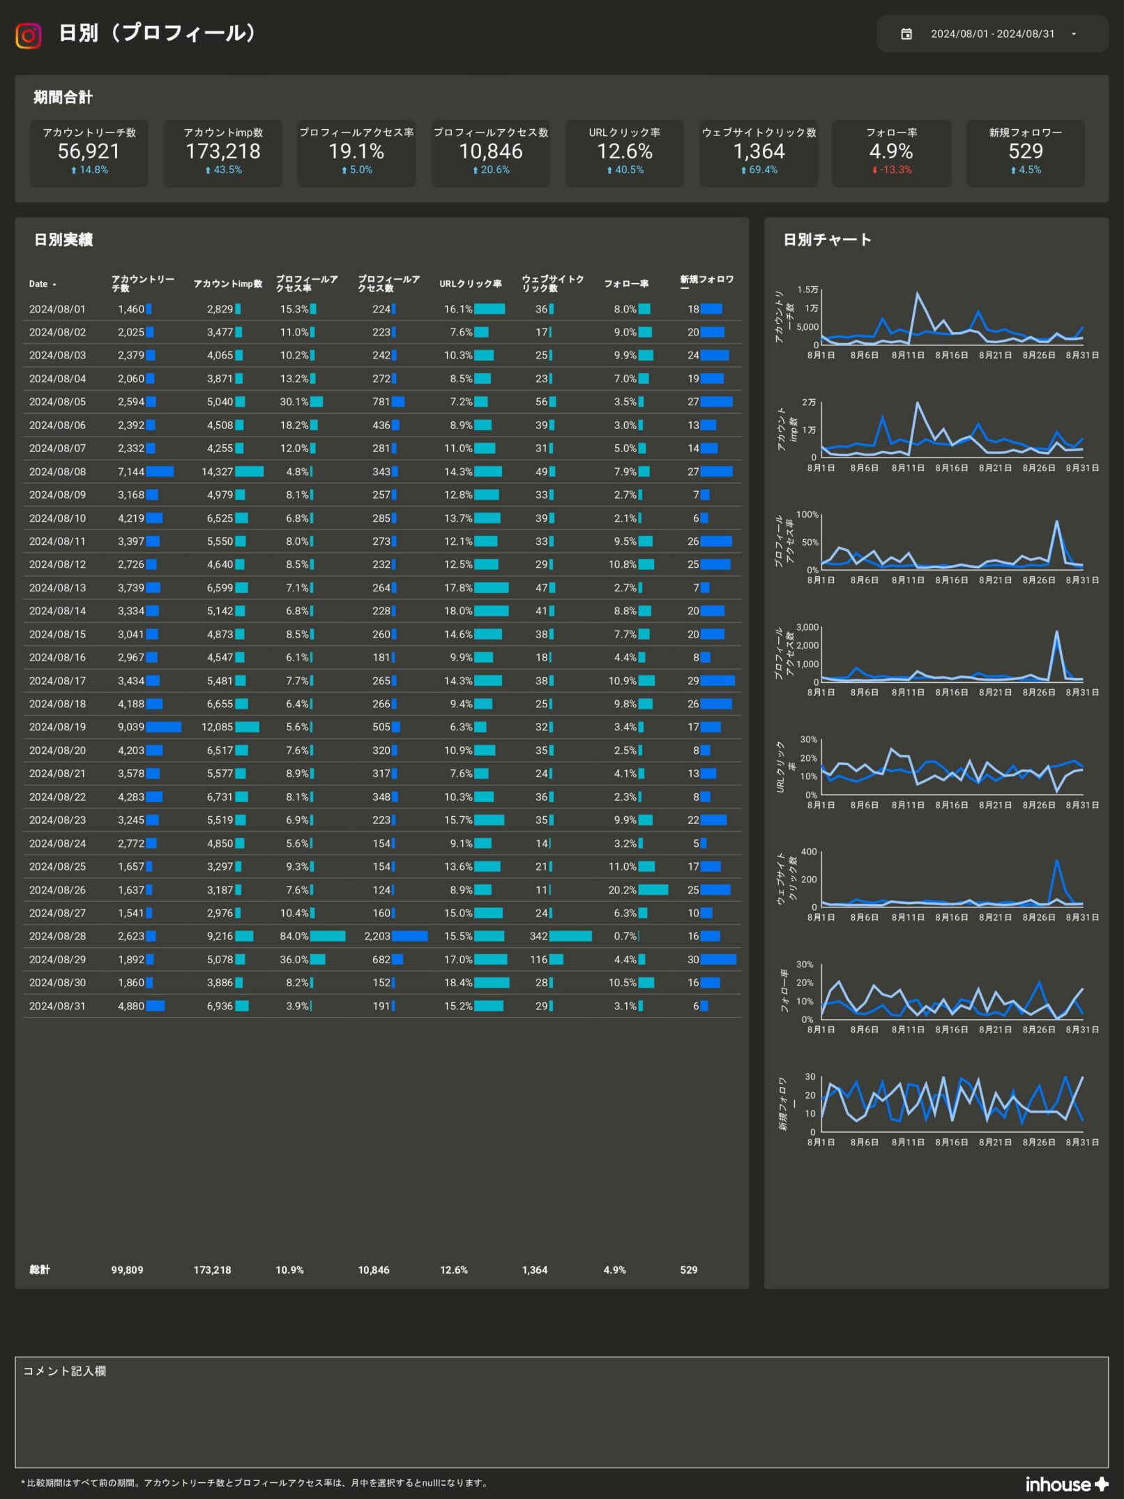Click the sort arrow beside Date header

coord(54,285)
